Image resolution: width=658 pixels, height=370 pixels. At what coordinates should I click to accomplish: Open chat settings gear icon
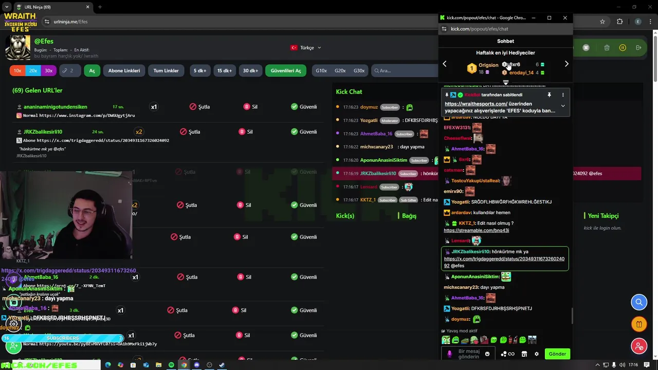click(537, 354)
